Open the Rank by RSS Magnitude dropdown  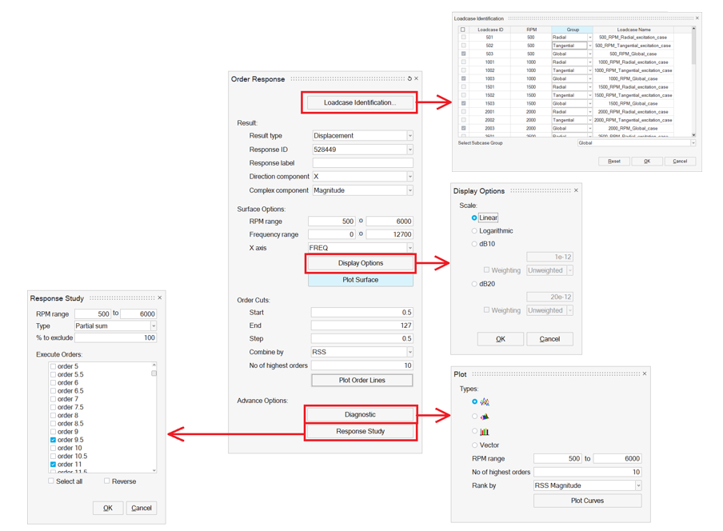click(587, 485)
